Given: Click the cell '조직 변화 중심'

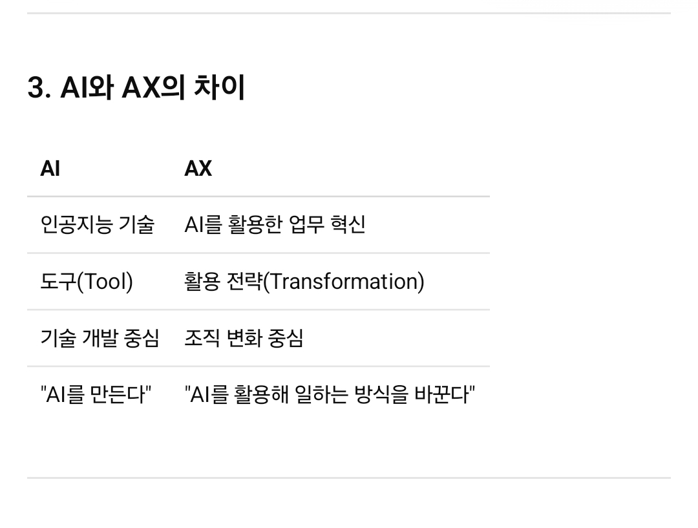Looking at the screenshot, I should [244, 338].
